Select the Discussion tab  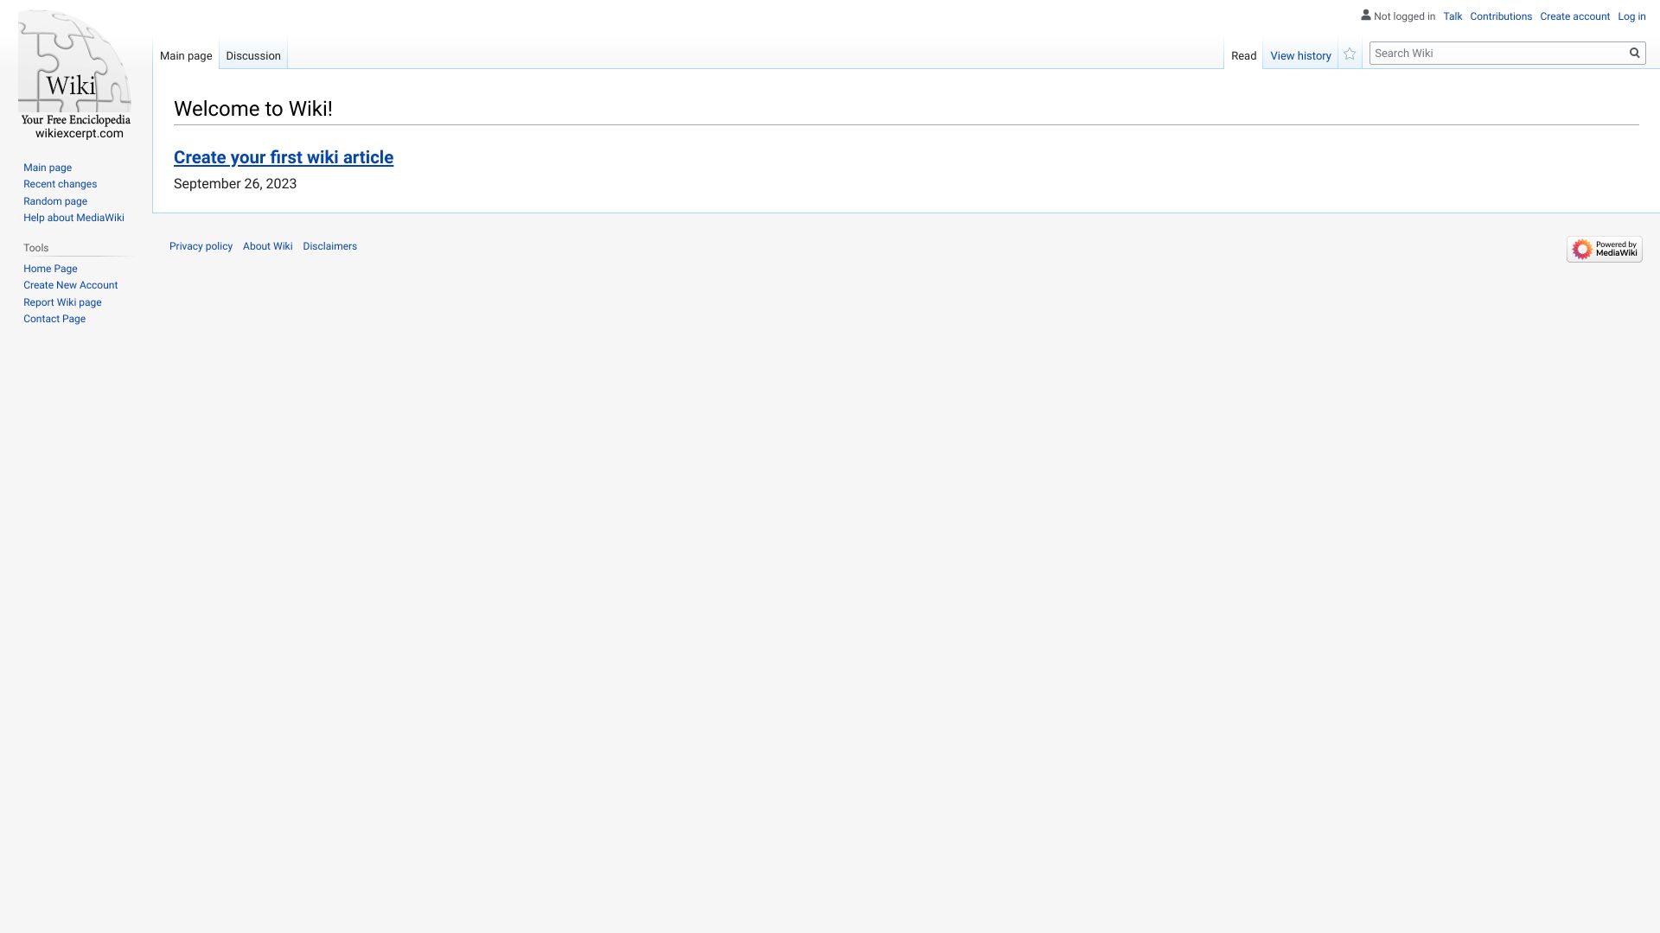point(253,54)
